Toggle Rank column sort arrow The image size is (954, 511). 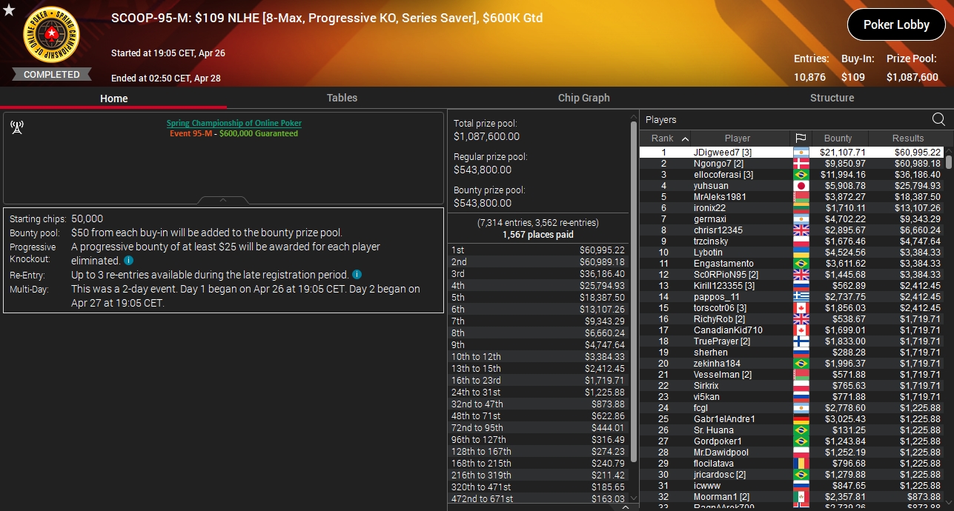click(x=685, y=138)
